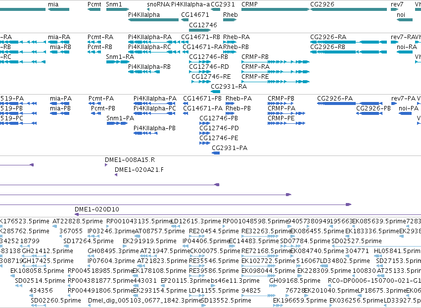
Task: Select CRMP-PE protein label
Action: (x=281, y=118)
